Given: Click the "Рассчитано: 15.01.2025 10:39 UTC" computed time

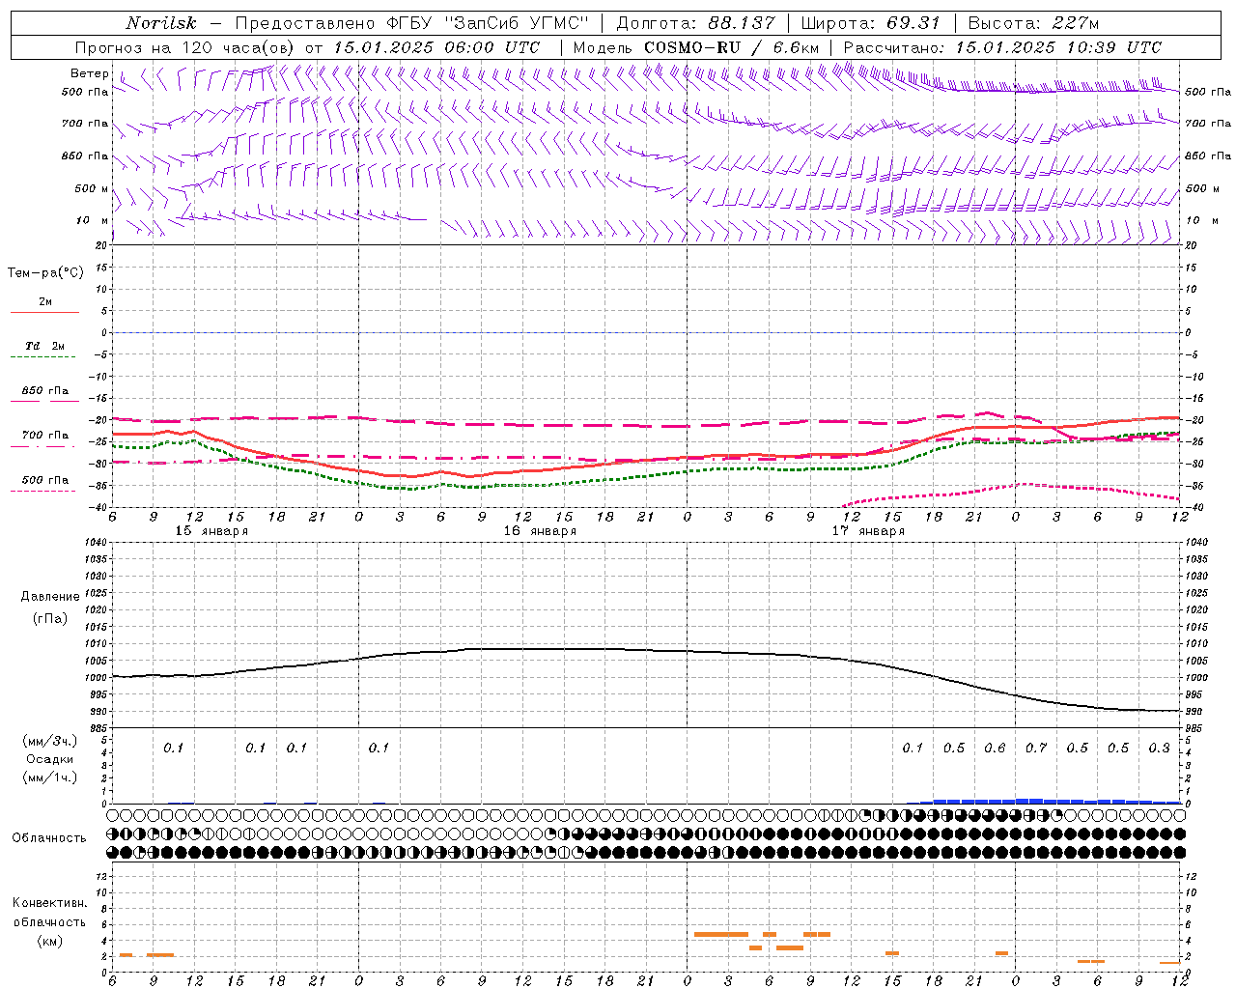Looking at the screenshot, I should 1002,47.
